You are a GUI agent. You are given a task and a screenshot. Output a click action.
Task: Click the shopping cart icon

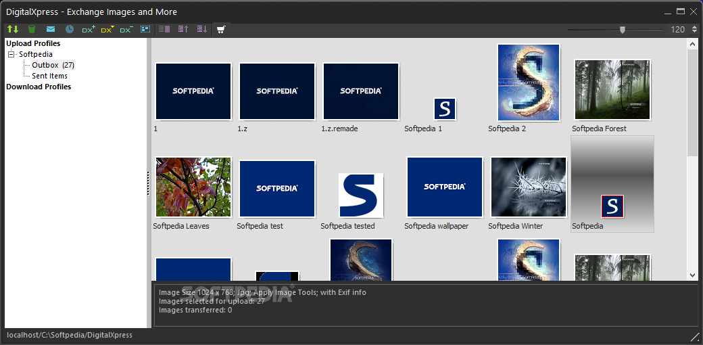coord(221,30)
